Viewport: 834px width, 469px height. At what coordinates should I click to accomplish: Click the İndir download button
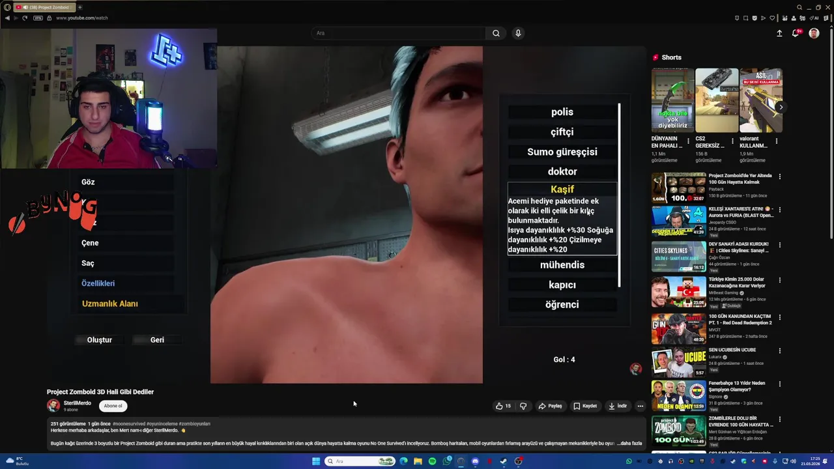click(x=618, y=406)
